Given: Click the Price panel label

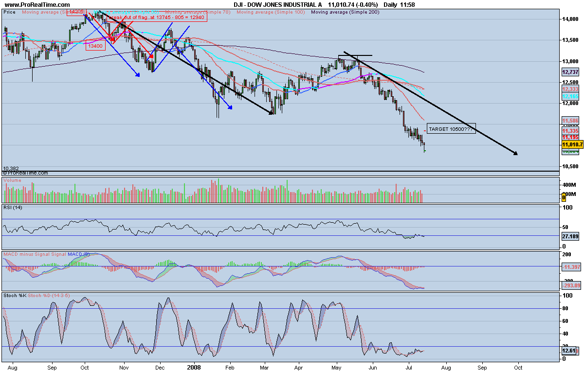Looking at the screenshot, I should point(10,12).
